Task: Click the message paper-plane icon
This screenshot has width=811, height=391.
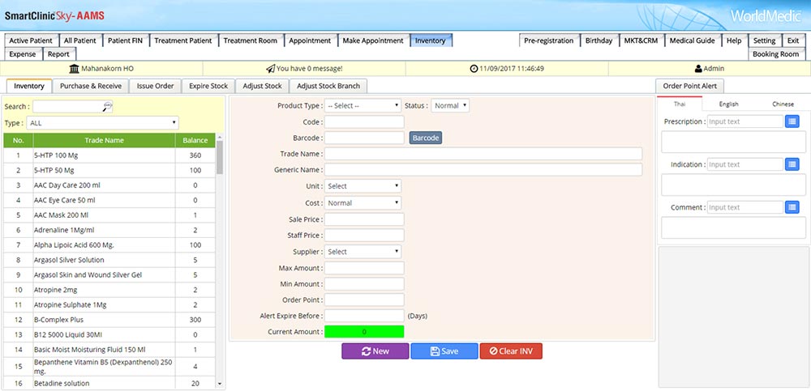Action: pos(270,69)
